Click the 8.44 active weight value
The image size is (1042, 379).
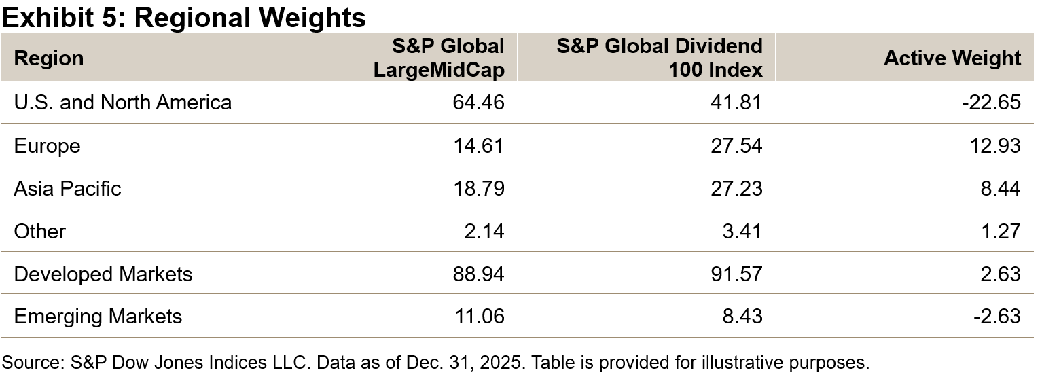click(x=1001, y=188)
